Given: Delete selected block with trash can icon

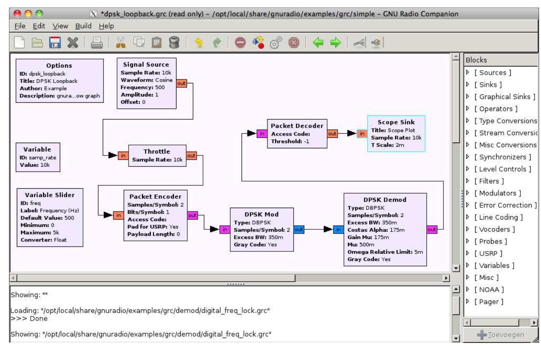Looking at the screenshot, I should [174, 43].
